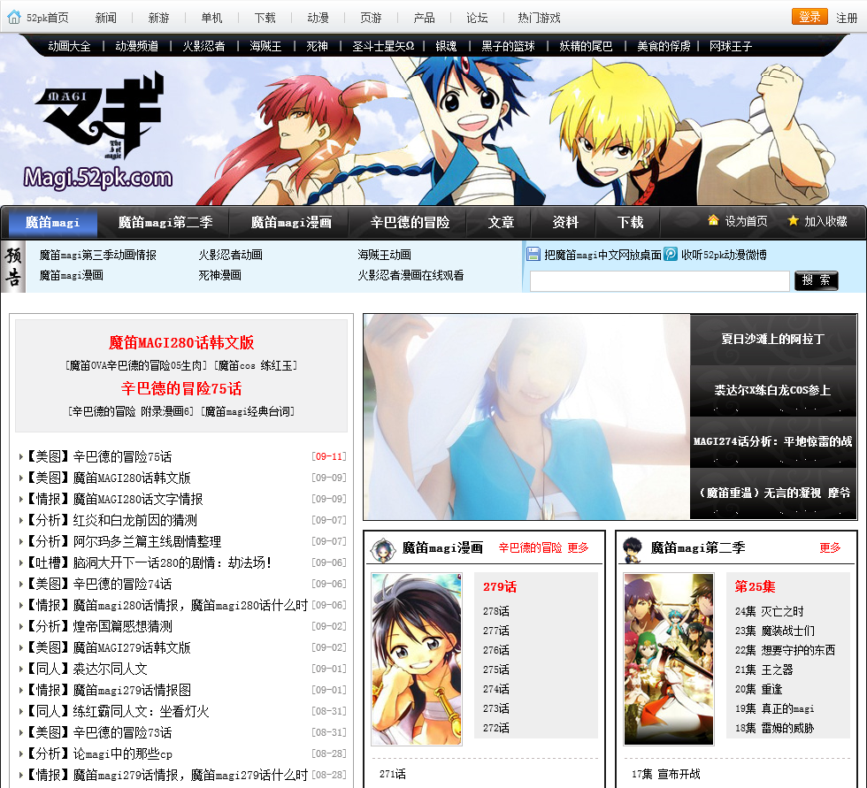Viewport: 867px width, 788px height.
Task: Select slide 裘达尔X练白龙COS参上
Action: click(x=773, y=391)
